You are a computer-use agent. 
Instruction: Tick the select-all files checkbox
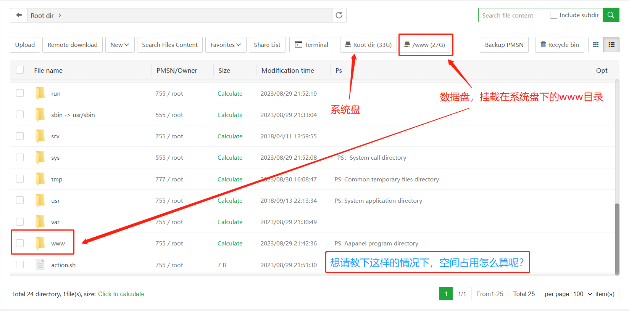pyautogui.click(x=20, y=70)
